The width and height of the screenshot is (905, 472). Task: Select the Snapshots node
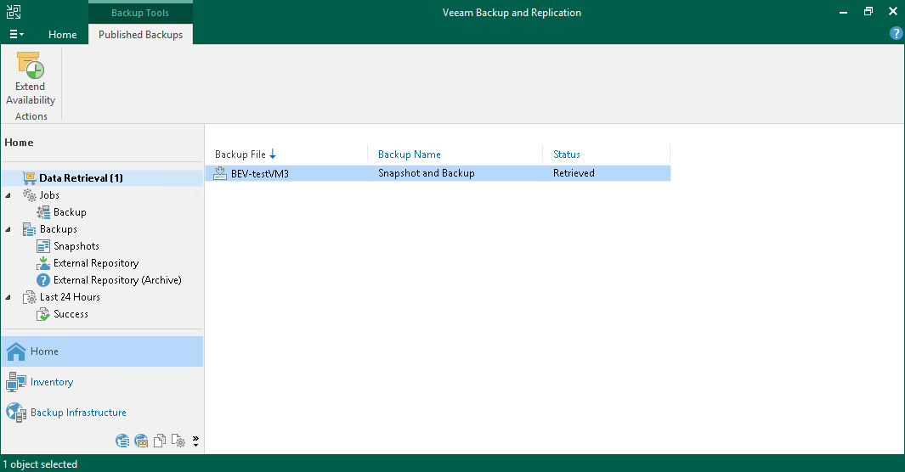point(76,246)
